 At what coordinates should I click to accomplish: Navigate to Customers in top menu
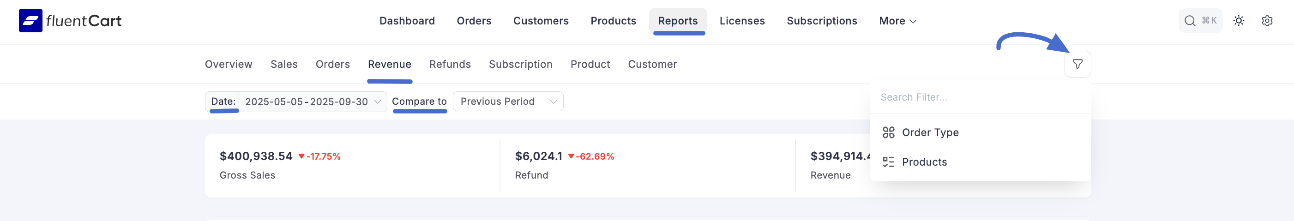click(x=541, y=21)
